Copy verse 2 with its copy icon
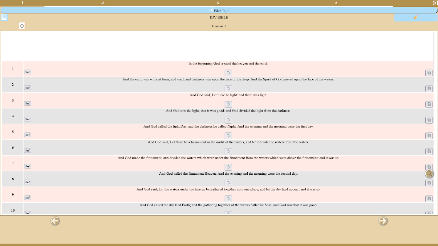The image size is (438, 246). tap(429, 89)
